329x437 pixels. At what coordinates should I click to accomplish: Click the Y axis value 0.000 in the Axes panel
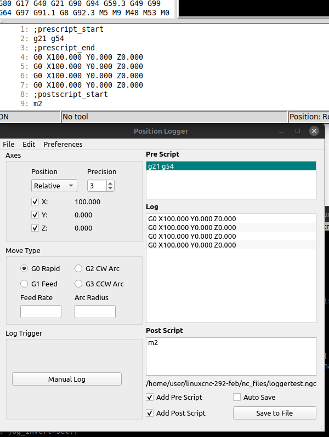click(83, 215)
